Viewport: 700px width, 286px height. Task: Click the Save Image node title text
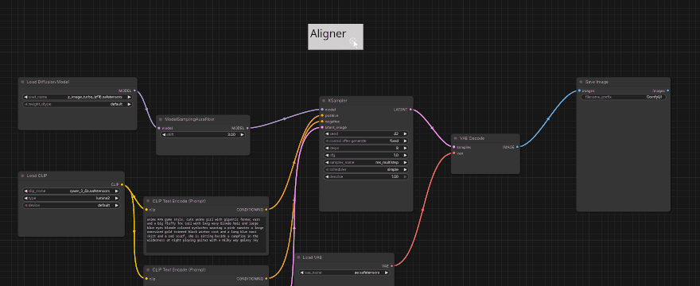click(x=597, y=82)
